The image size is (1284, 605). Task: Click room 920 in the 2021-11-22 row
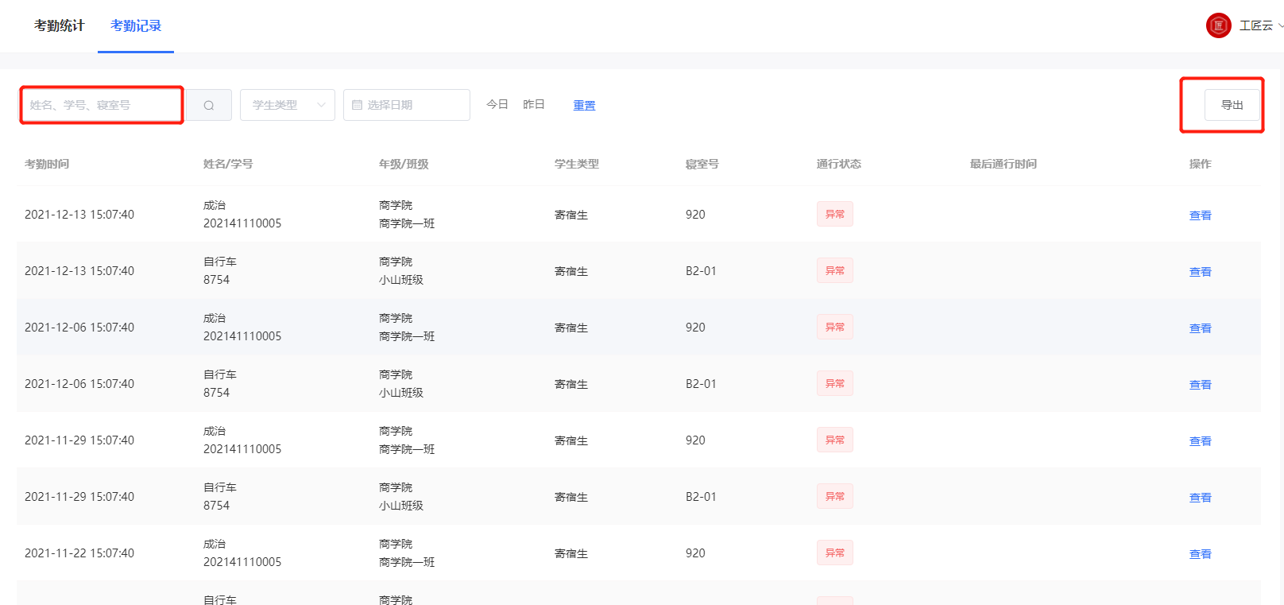tap(695, 553)
